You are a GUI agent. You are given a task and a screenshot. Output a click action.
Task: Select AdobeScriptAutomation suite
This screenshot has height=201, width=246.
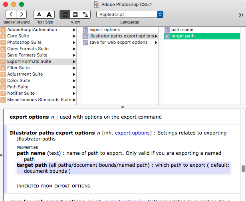click(38, 29)
